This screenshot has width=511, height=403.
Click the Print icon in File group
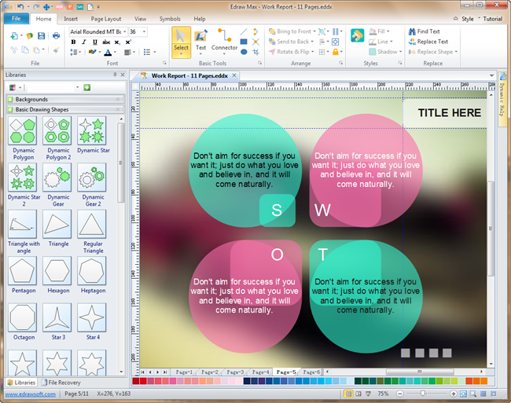click(x=56, y=35)
